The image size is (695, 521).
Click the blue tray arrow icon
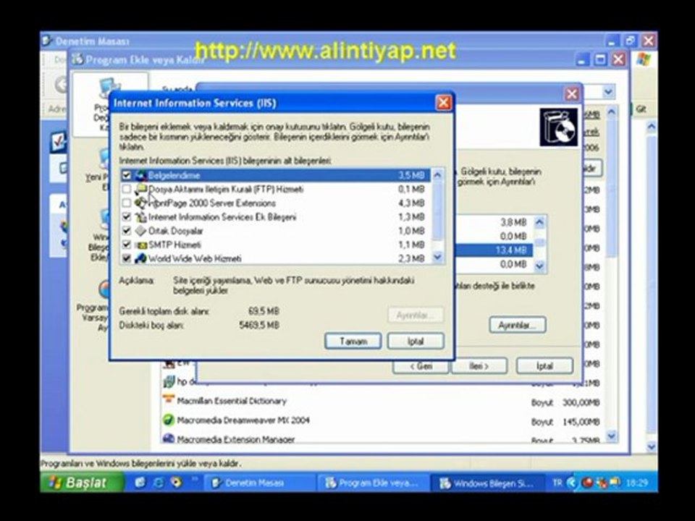572,483
